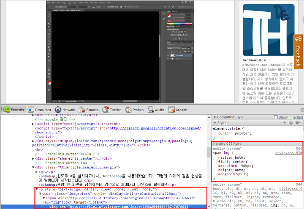
Task: Collapse the span class imageblock node
Action: point(41,193)
